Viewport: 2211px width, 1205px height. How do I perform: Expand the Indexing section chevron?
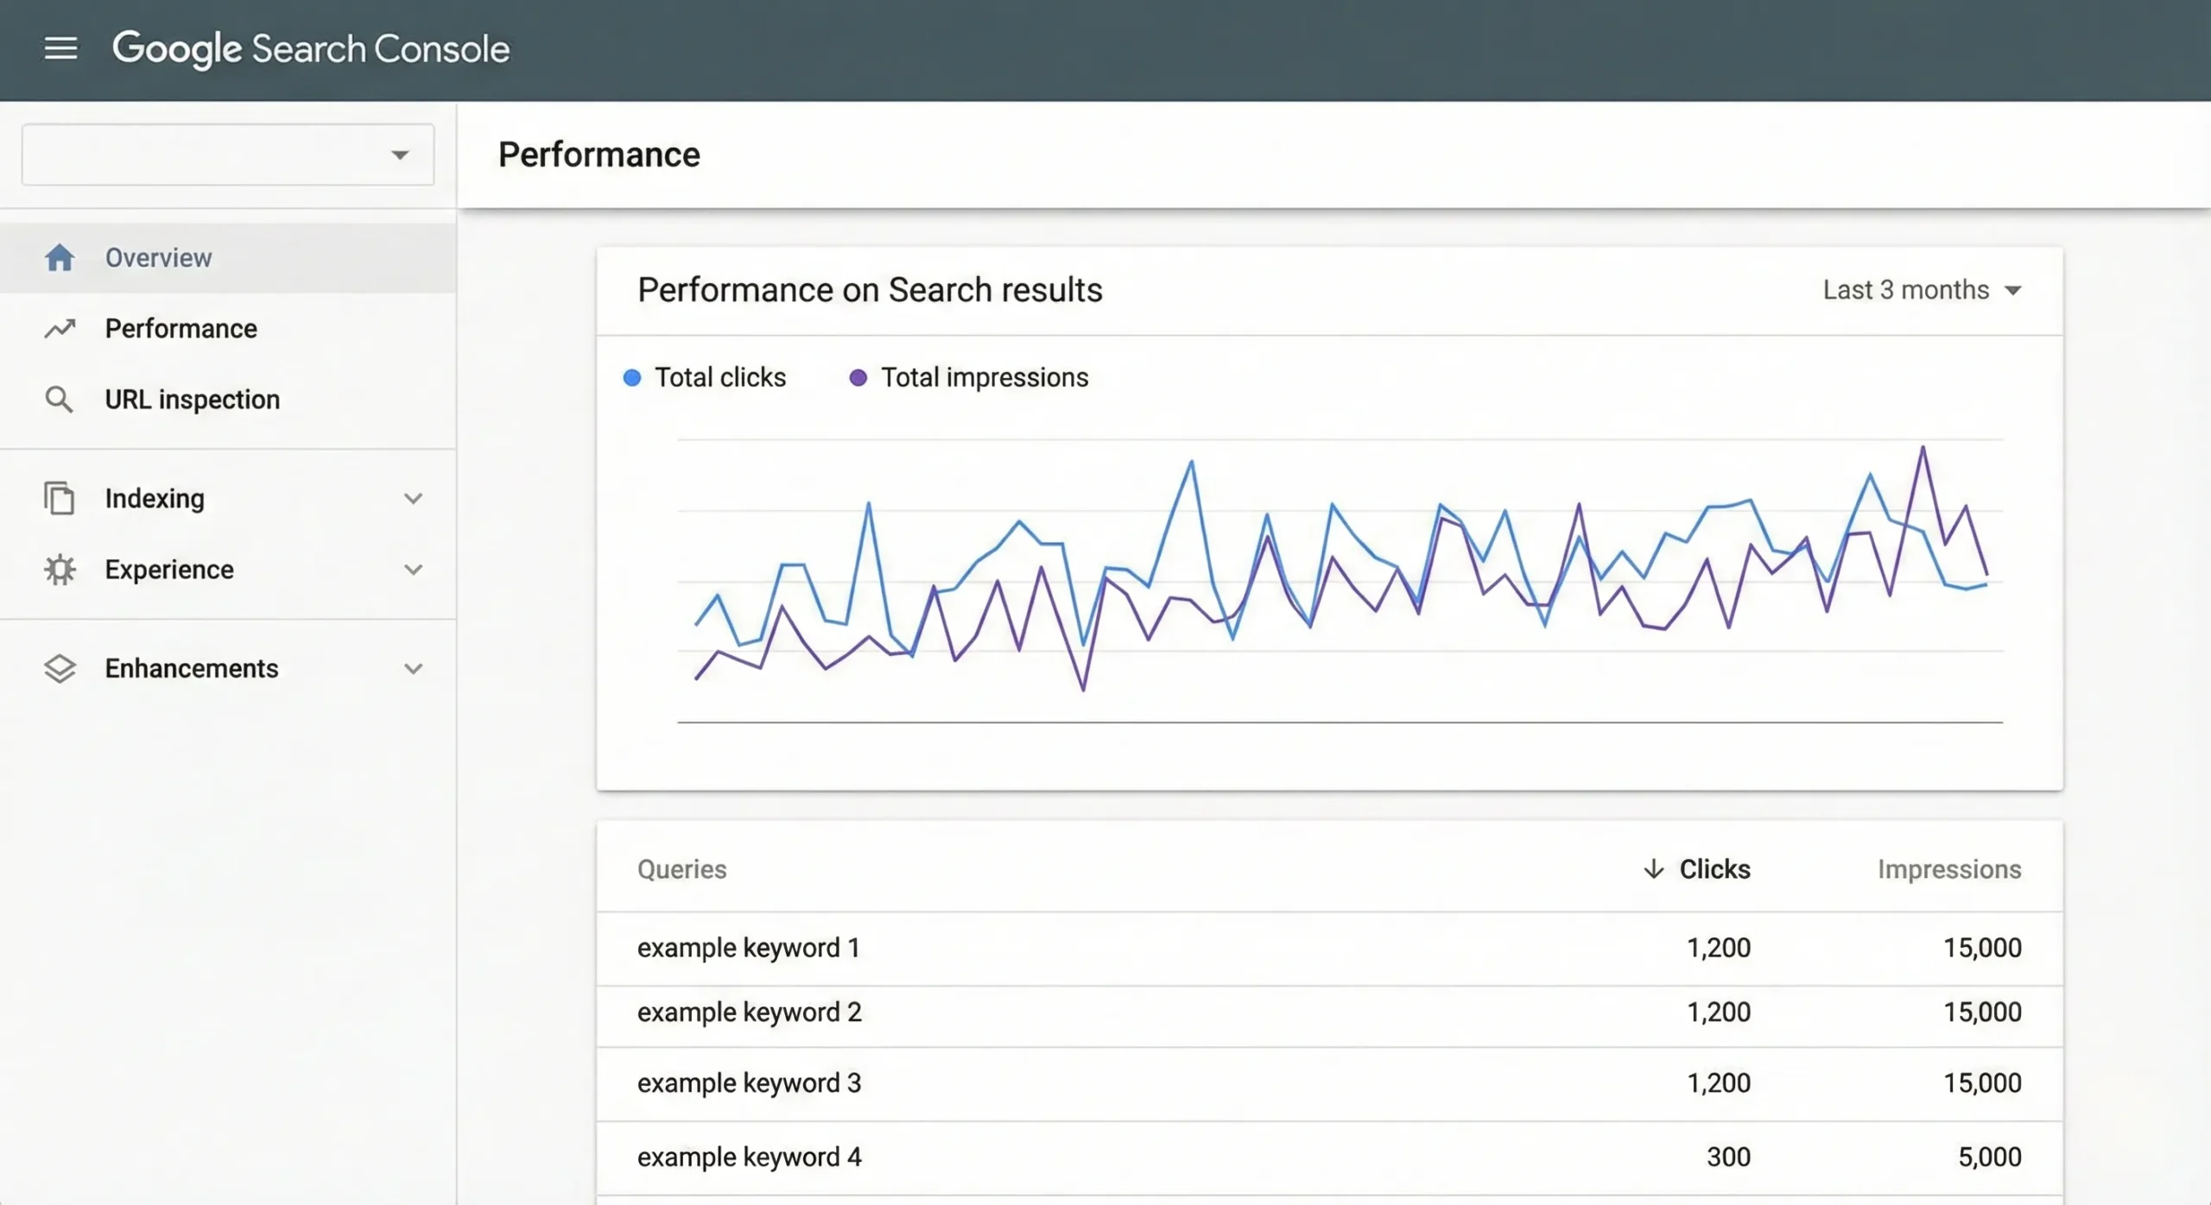tap(414, 498)
